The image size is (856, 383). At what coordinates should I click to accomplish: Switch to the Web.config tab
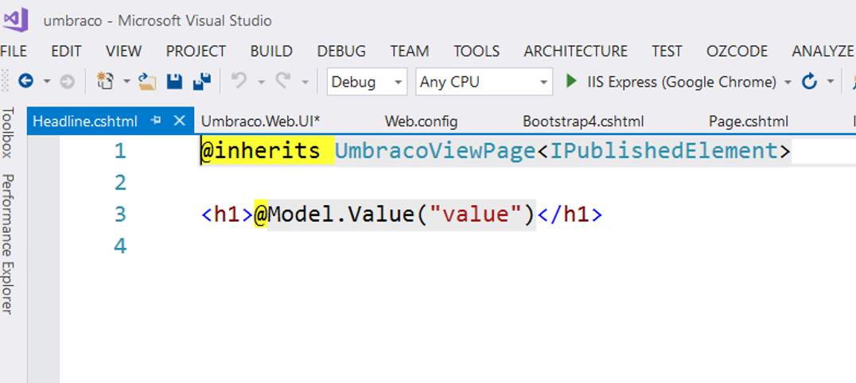click(x=421, y=121)
